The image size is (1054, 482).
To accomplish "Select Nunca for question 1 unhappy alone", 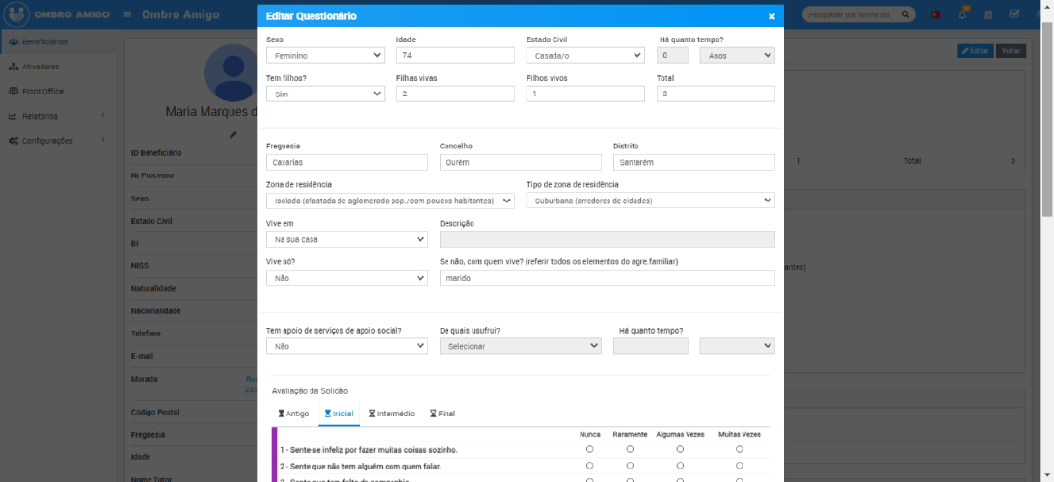I will pos(589,449).
